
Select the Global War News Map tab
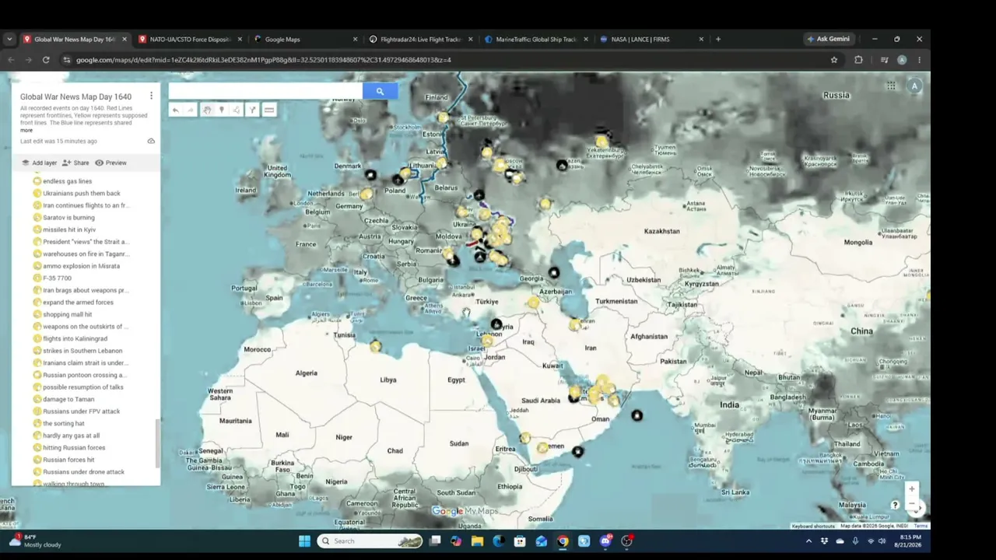point(74,39)
